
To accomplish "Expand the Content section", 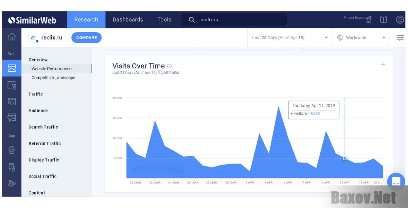I will 37,193.
